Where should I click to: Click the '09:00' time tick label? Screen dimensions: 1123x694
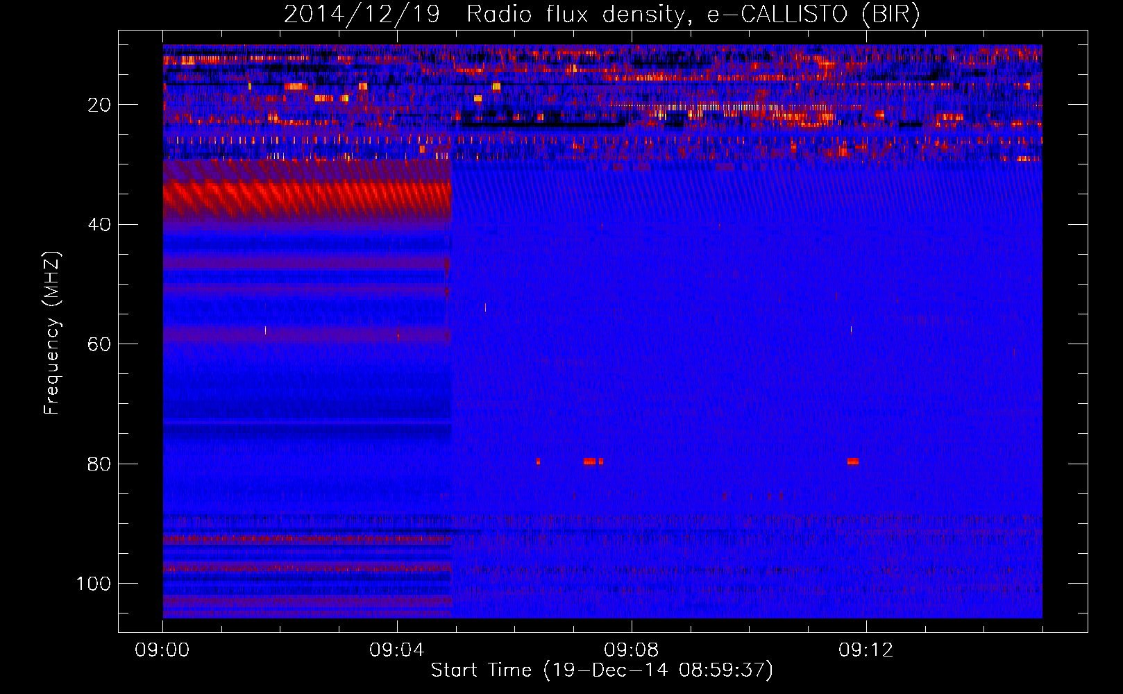coord(162,650)
